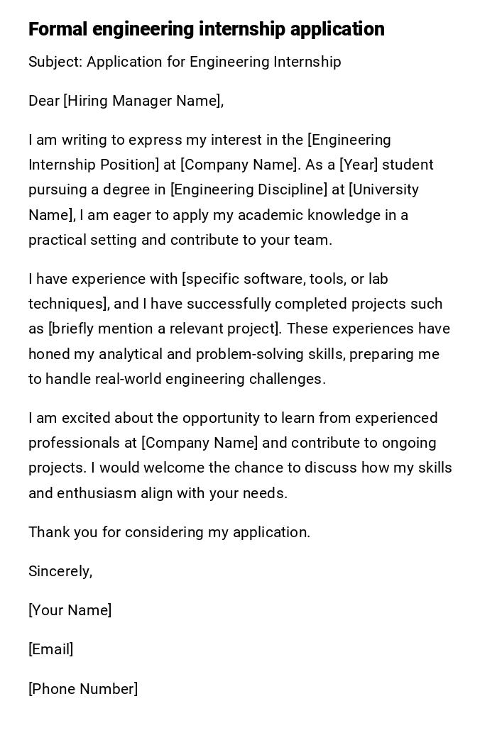Click the [Hiring Manager Name] placeholder
This screenshot has height=733, width=497.
(143, 101)
